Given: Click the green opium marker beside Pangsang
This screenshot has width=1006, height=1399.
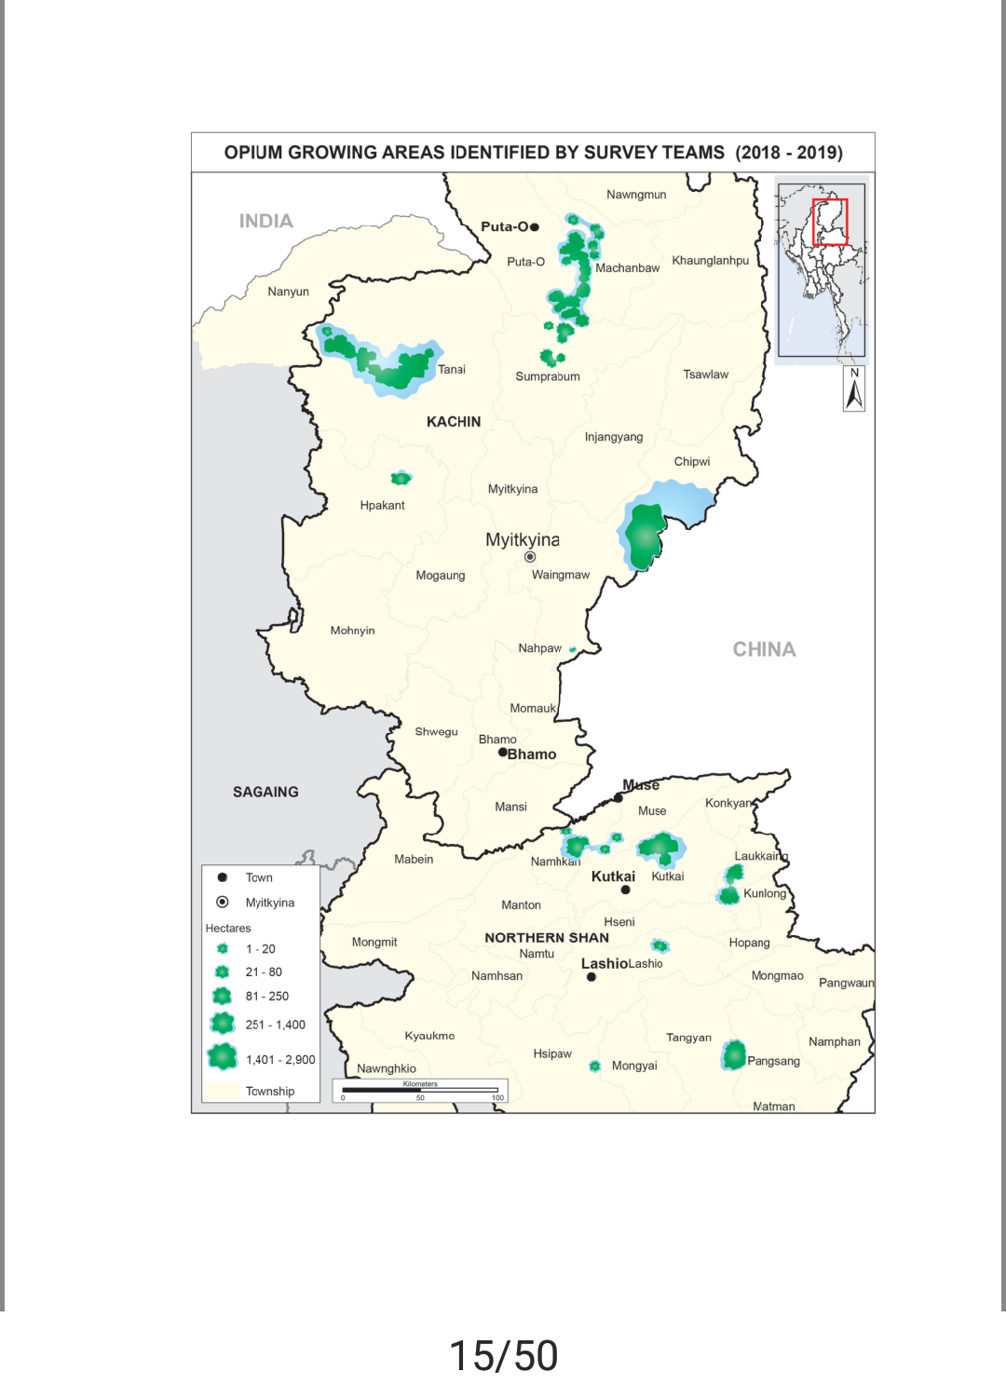Looking at the screenshot, I should pos(734,1055).
